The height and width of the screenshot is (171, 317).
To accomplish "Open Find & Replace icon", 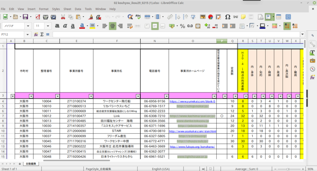I will 130,17.
